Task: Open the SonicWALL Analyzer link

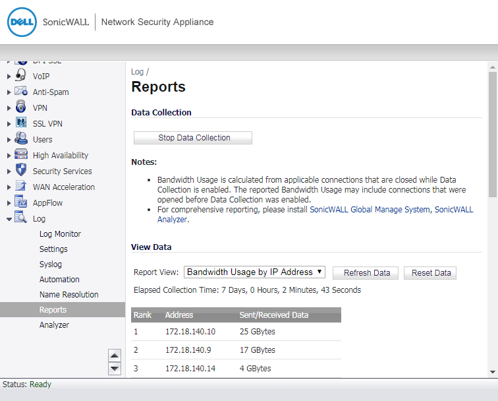Action: [453, 210]
